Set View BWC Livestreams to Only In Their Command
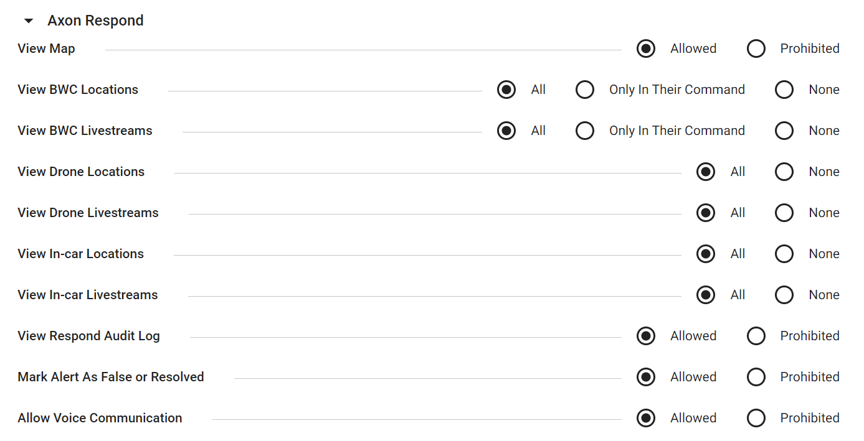The height and width of the screenshot is (441, 864). point(585,131)
